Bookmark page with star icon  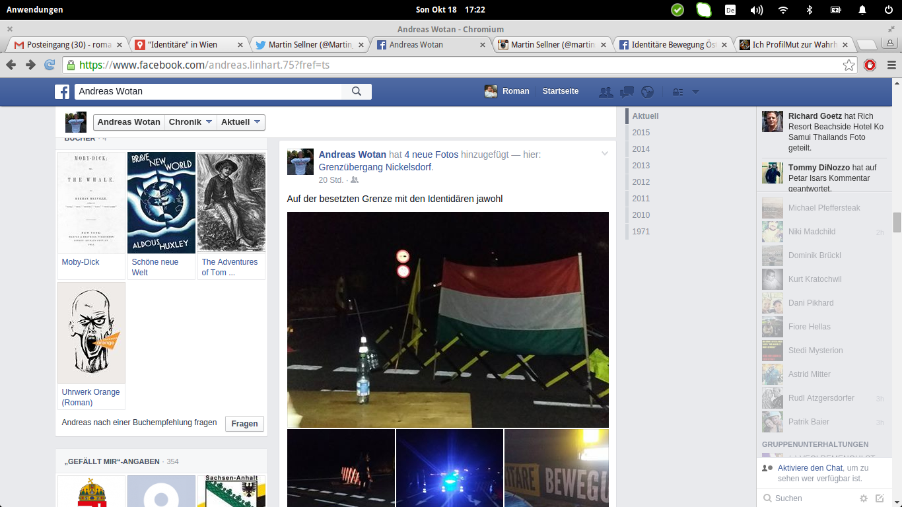[849, 65]
